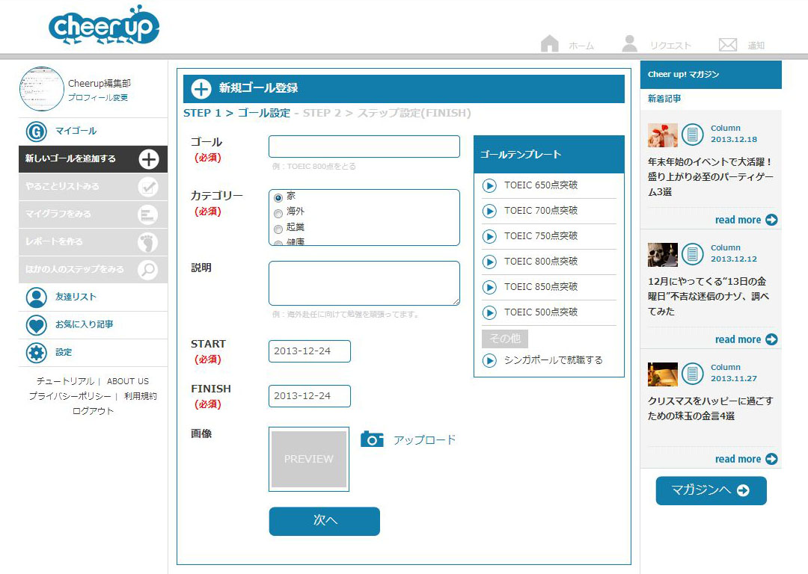Select the 家 category radio button
Viewport: 808px width, 574px height.
click(x=278, y=197)
